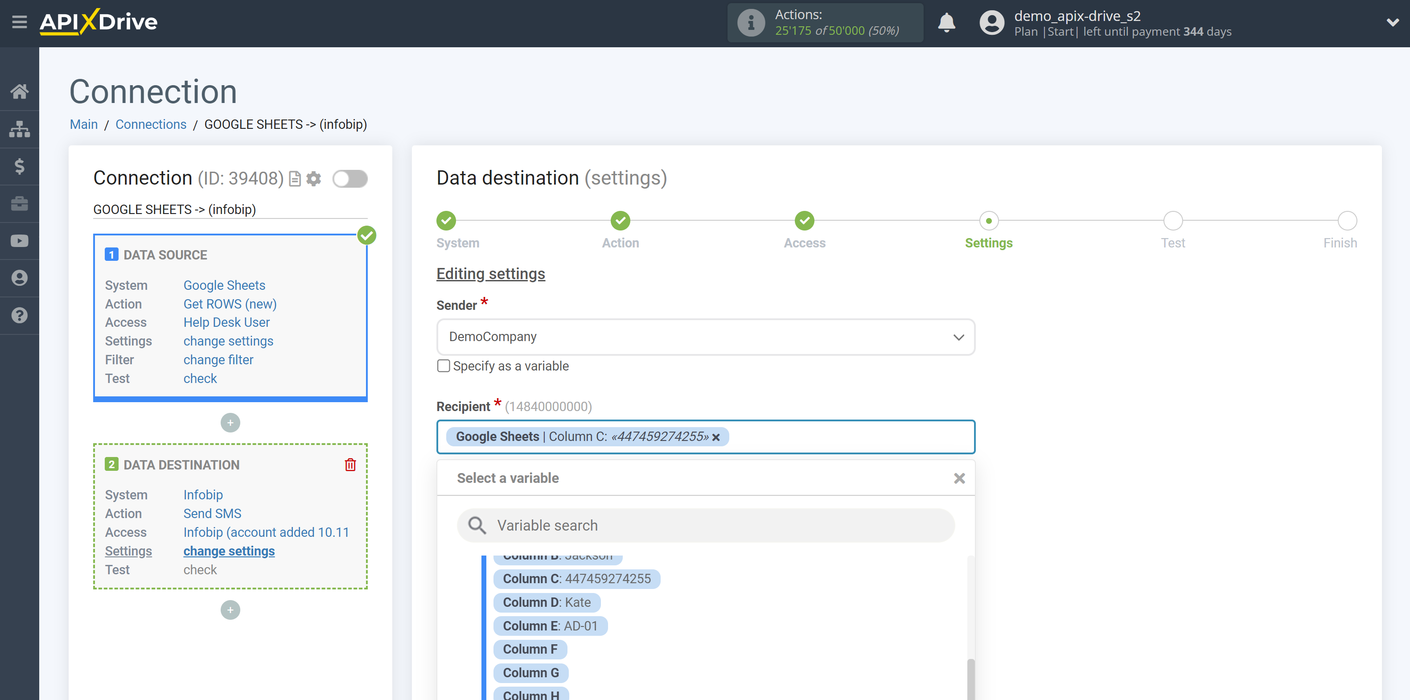Click the connection notes document icon

pos(295,179)
